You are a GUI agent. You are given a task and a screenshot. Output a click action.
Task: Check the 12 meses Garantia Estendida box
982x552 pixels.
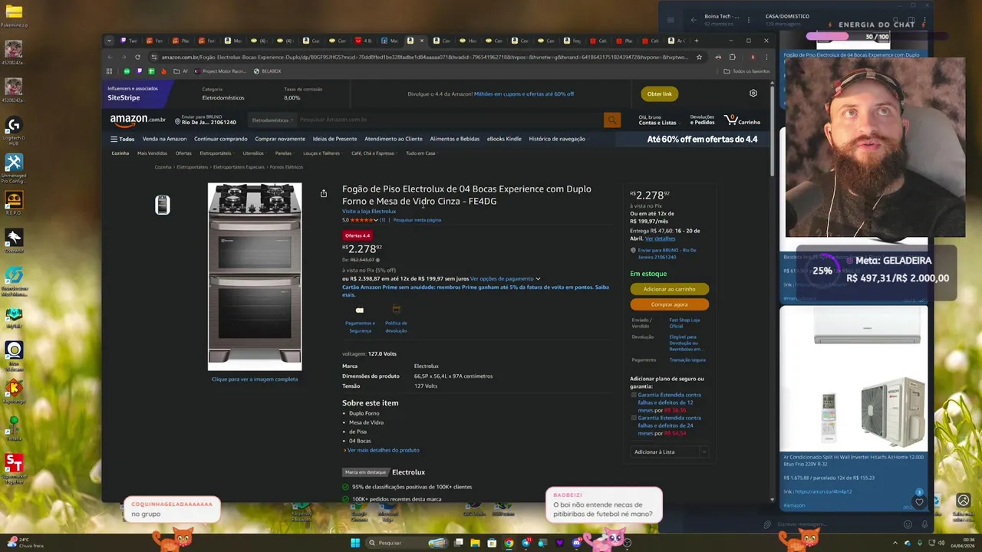tap(634, 395)
